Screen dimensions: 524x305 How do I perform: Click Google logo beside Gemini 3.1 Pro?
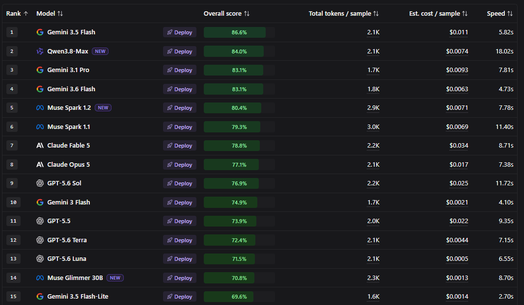click(x=40, y=70)
